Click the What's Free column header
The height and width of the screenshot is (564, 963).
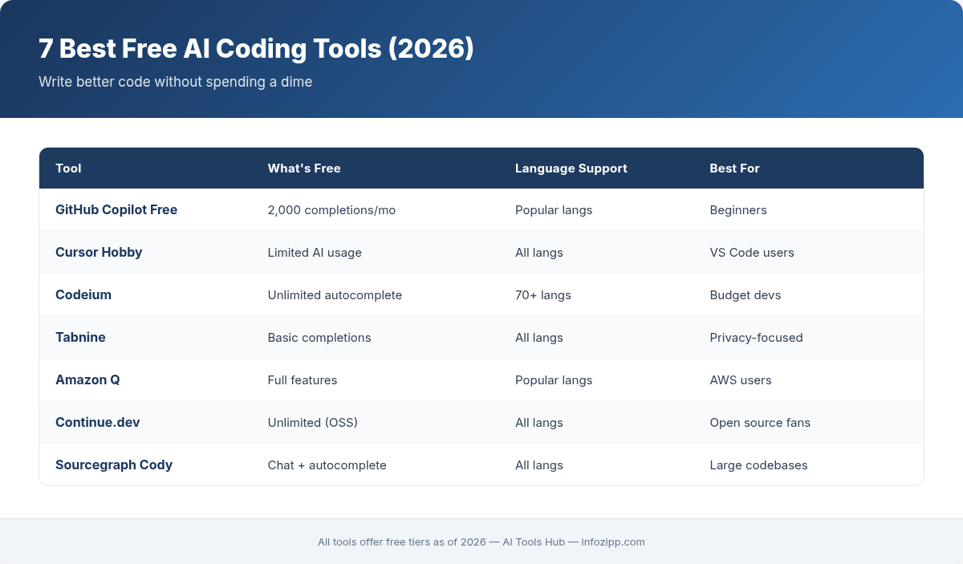[x=304, y=168]
